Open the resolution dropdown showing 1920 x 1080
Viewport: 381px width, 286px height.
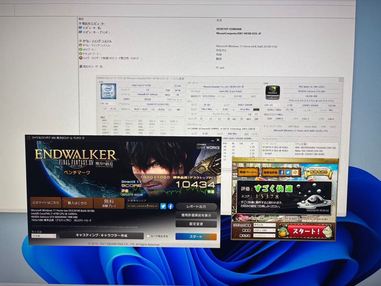[x=265, y=231]
